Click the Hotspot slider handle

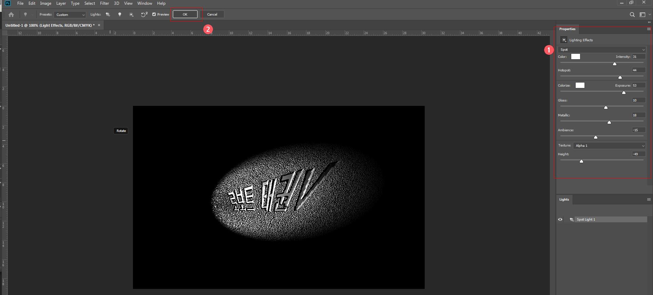coord(620,77)
